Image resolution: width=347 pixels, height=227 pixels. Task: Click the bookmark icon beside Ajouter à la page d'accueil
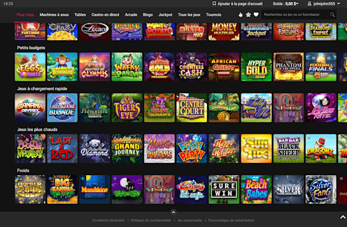pyautogui.click(x=214, y=4)
